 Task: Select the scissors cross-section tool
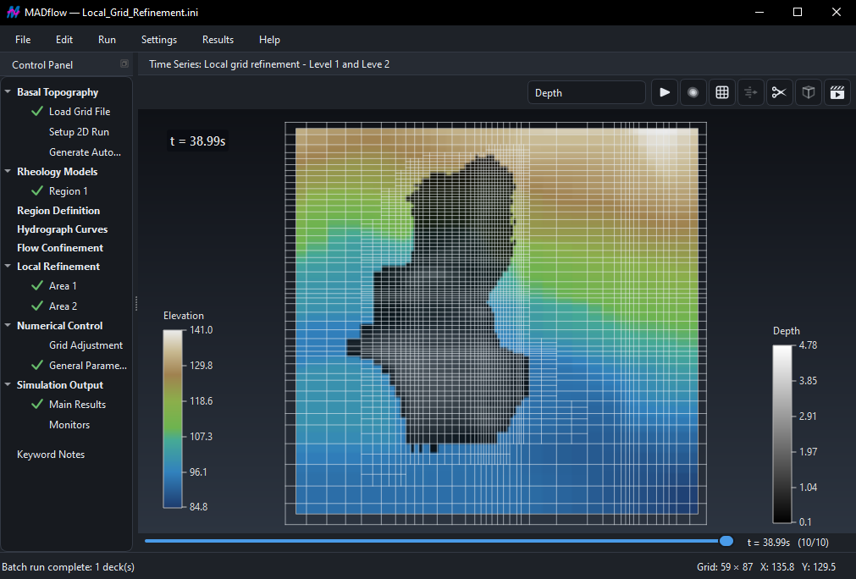click(x=779, y=93)
